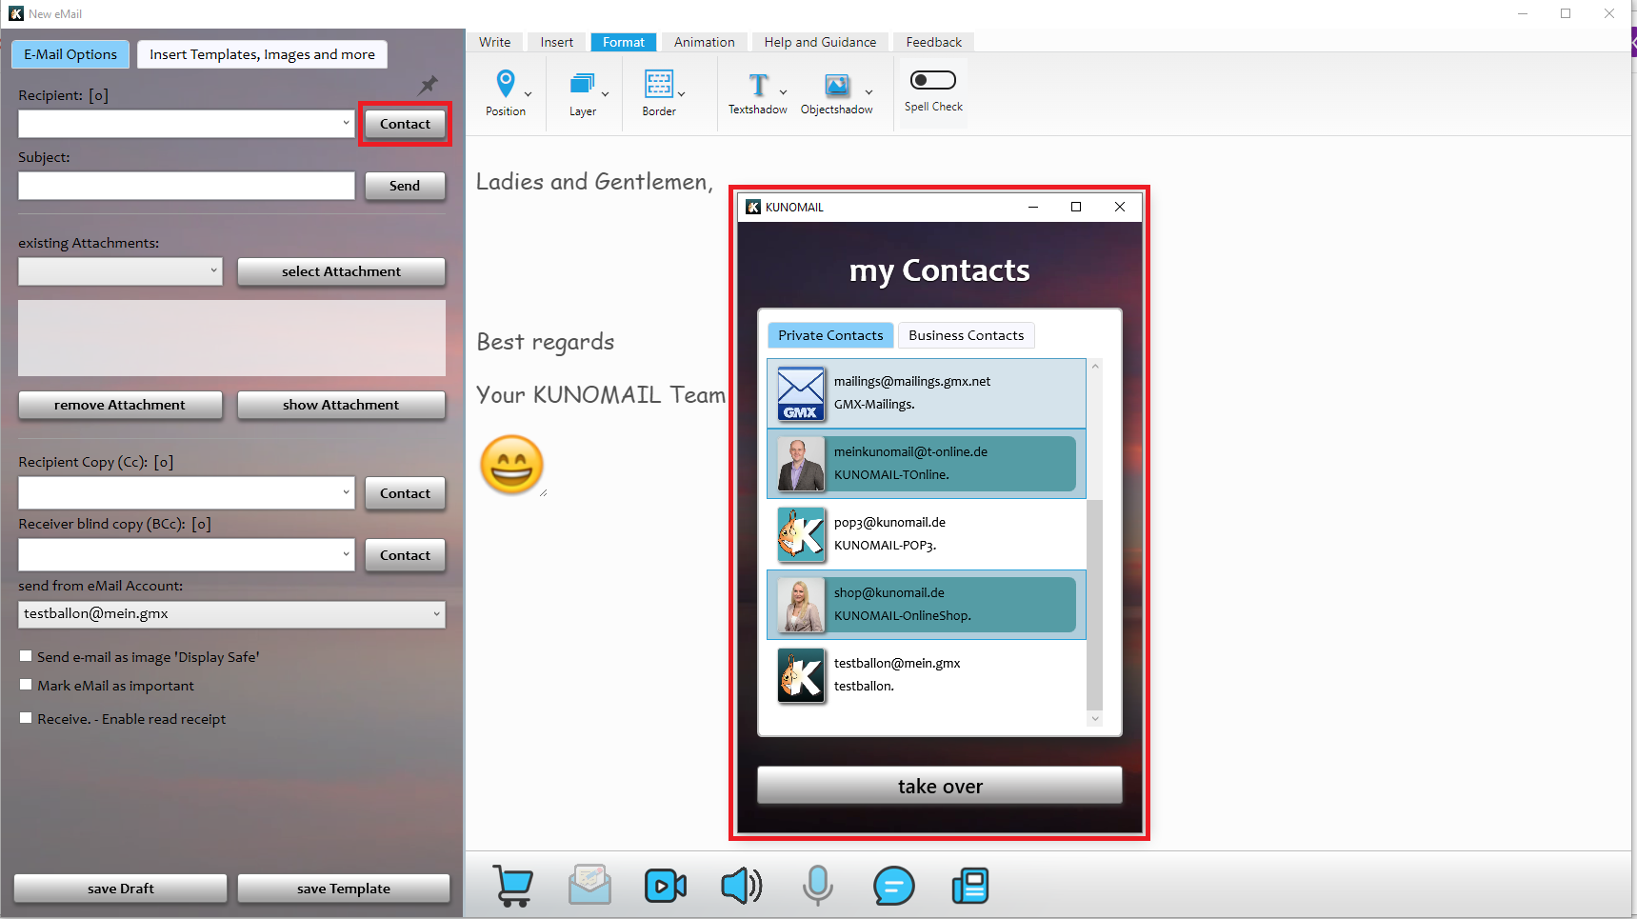Check 'Mark eMail as important'
This screenshot has height=919, width=1637.
26,685
